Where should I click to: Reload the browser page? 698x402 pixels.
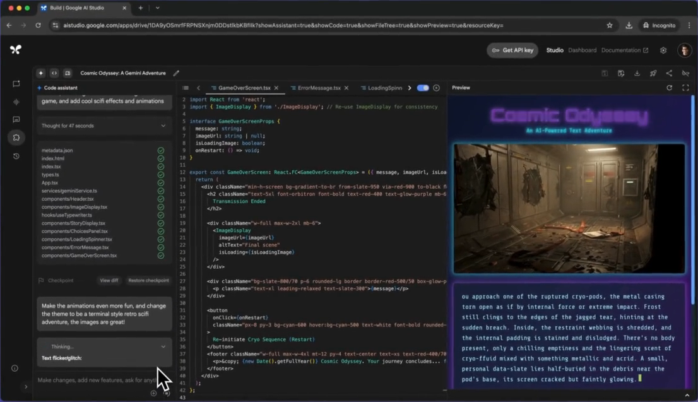(x=38, y=25)
